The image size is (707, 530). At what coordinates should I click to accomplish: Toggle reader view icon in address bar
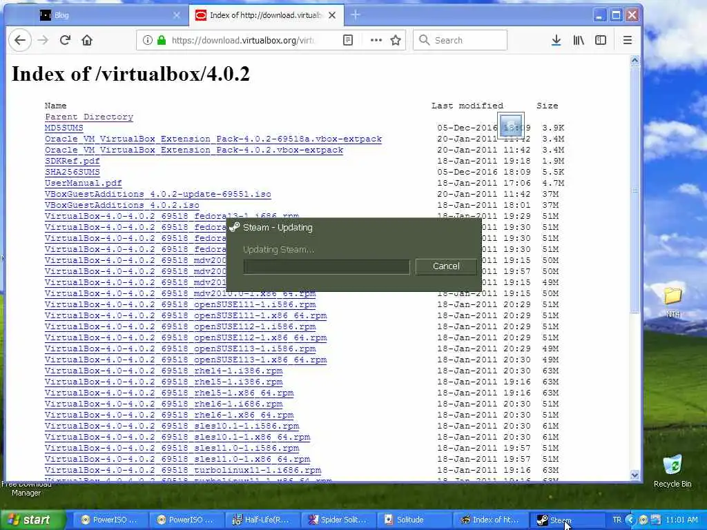pos(348,40)
